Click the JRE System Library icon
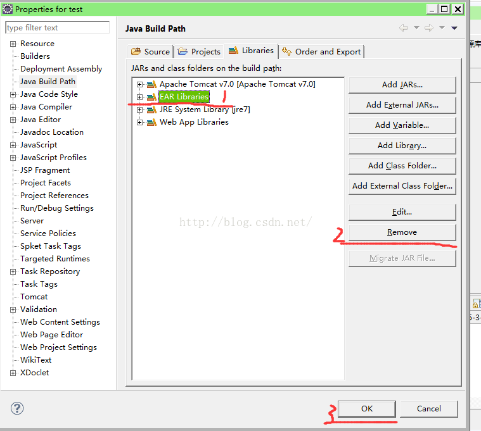Image resolution: width=481 pixels, height=431 pixels. [151, 109]
